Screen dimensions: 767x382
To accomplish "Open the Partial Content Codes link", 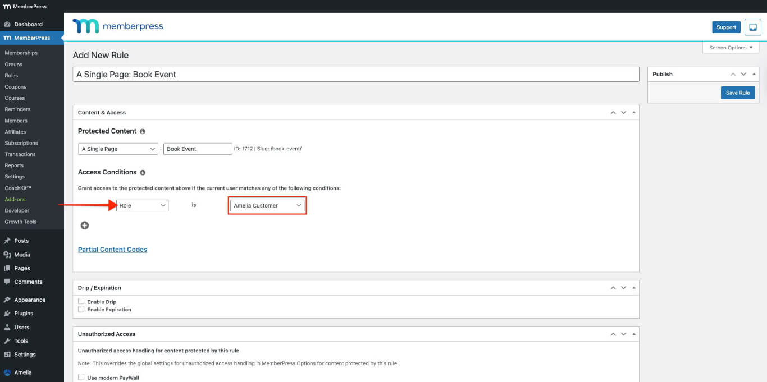I will click(x=112, y=249).
